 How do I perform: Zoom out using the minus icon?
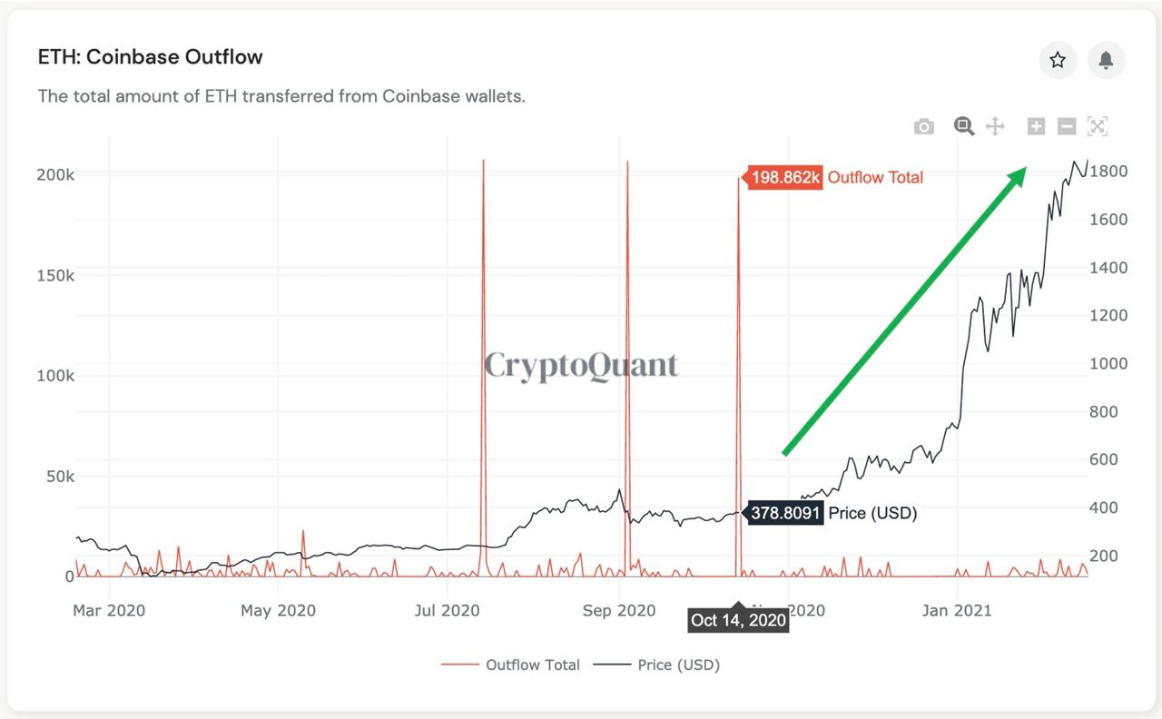[x=1067, y=126]
